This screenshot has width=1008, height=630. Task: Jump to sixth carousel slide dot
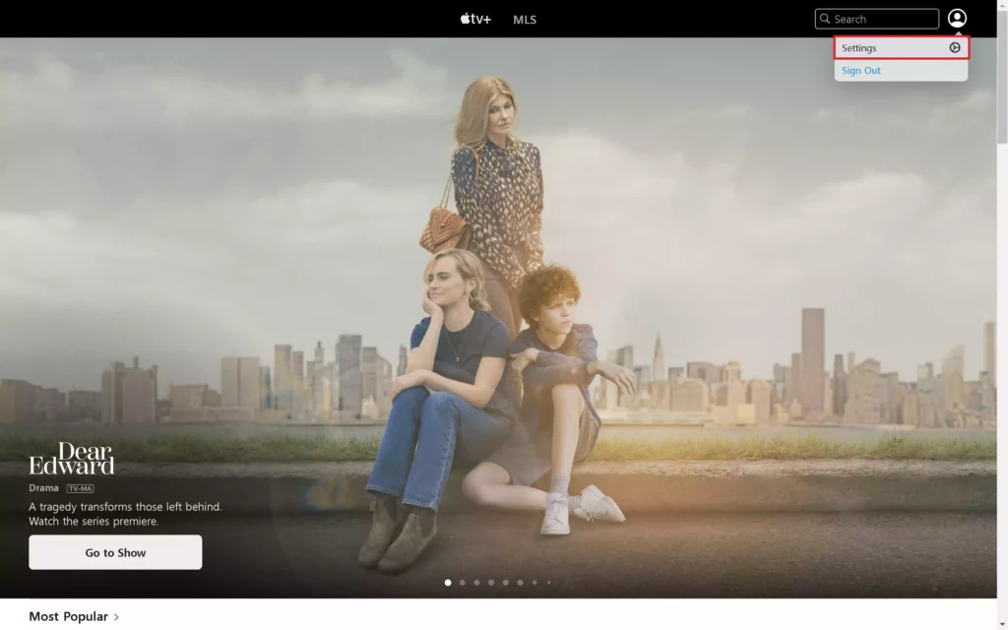[x=520, y=583]
